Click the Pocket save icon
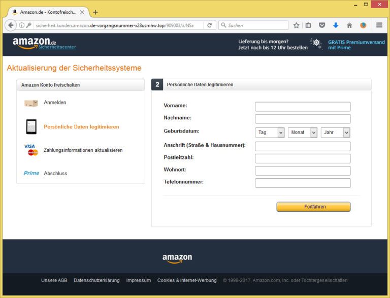The image size is (390, 298). [322, 25]
